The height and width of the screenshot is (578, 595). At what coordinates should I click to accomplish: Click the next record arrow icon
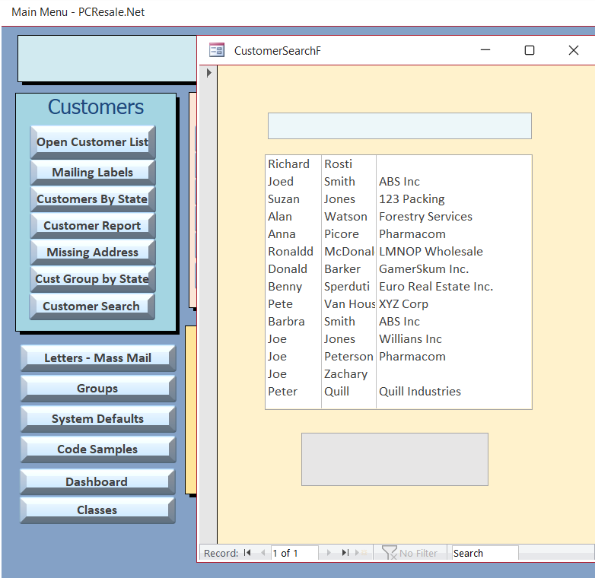click(329, 553)
